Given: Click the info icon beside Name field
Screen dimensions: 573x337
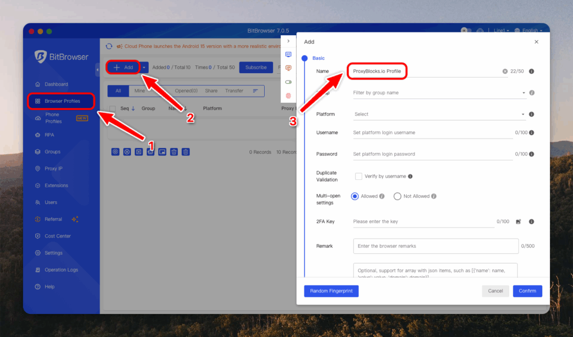Looking at the screenshot, I should [x=532, y=71].
